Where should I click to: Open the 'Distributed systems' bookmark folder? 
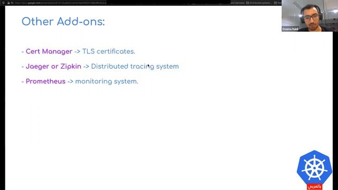coord(259,3)
